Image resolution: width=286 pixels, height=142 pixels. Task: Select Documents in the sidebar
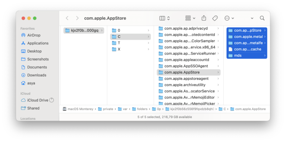point(34,67)
